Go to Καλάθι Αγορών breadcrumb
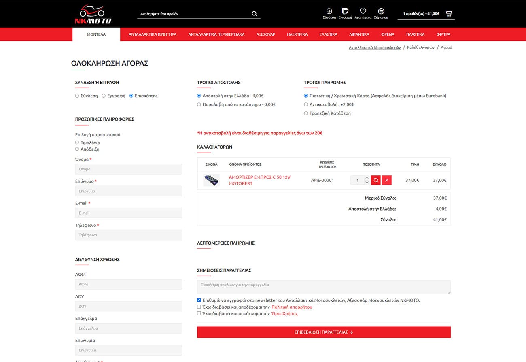The height and width of the screenshot is (362, 526). click(421, 47)
